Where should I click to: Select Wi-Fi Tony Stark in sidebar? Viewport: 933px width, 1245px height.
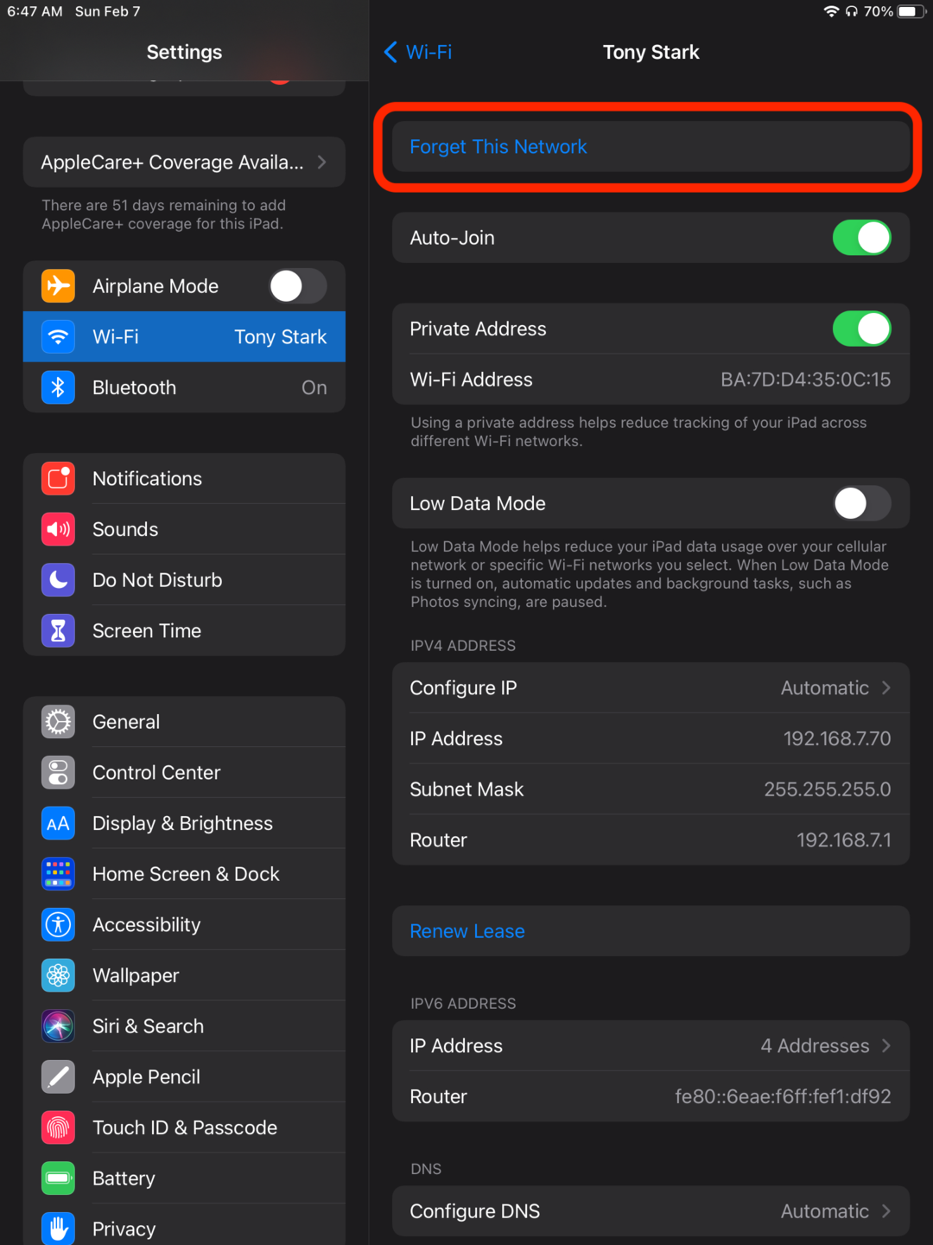tap(184, 336)
